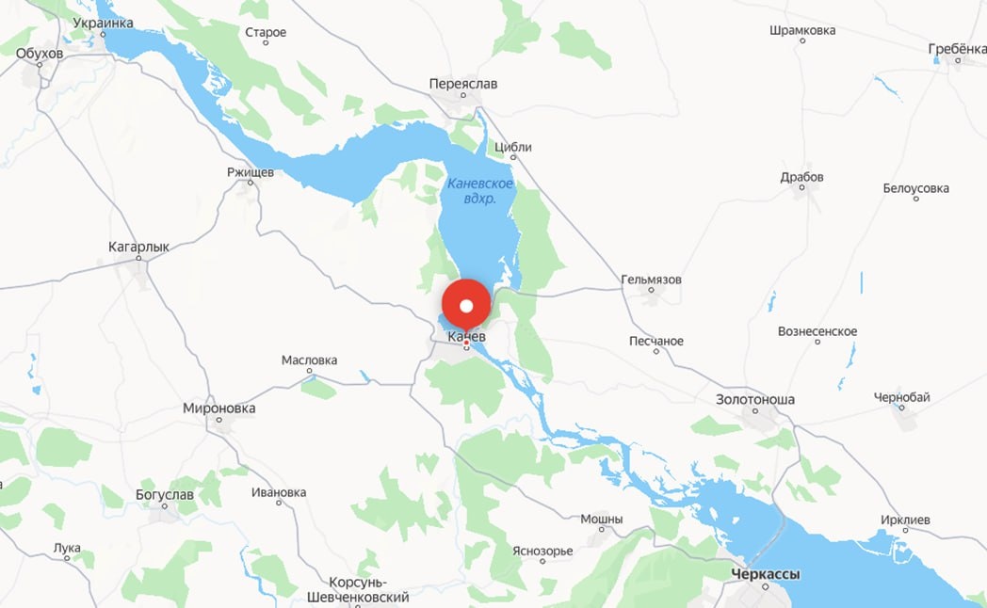The height and width of the screenshot is (608, 987).
Task: Select the Кагарлык label
Action: pos(138,248)
